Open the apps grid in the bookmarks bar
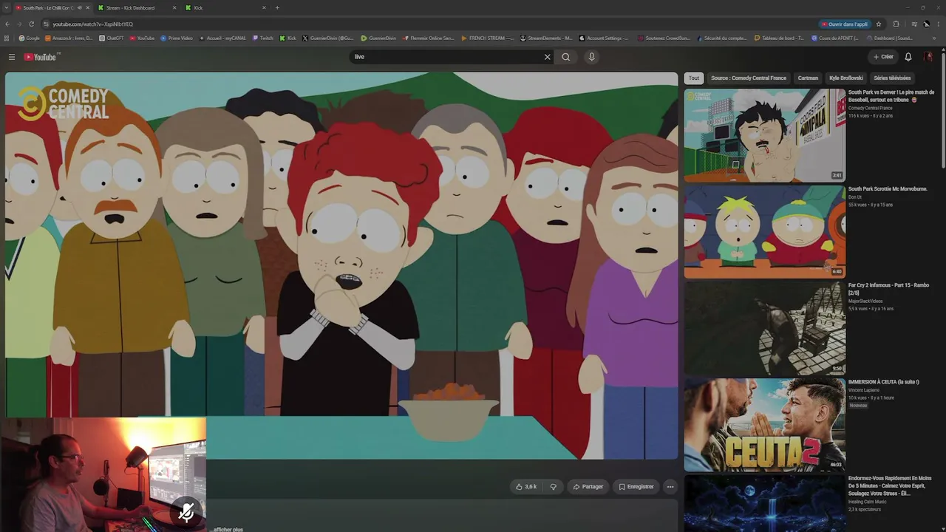Image resolution: width=946 pixels, height=532 pixels. coord(7,38)
